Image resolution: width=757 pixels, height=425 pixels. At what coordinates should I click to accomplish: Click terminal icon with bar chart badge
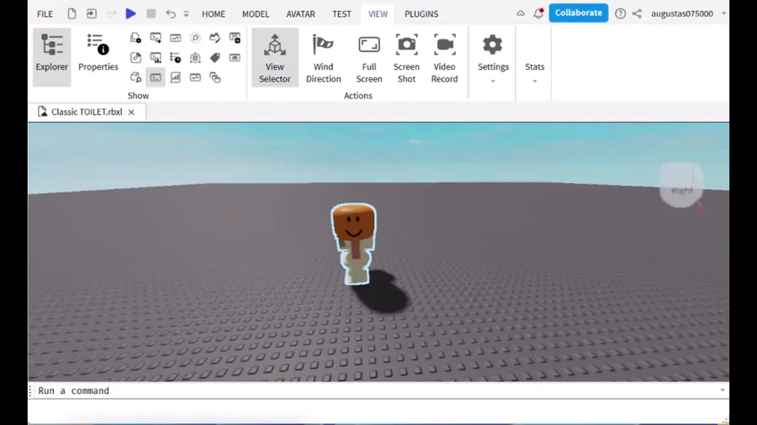point(156,58)
